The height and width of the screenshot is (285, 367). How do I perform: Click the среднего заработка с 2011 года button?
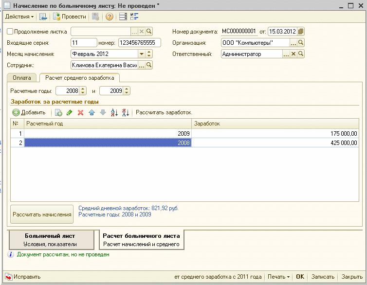[x=218, y=277]
